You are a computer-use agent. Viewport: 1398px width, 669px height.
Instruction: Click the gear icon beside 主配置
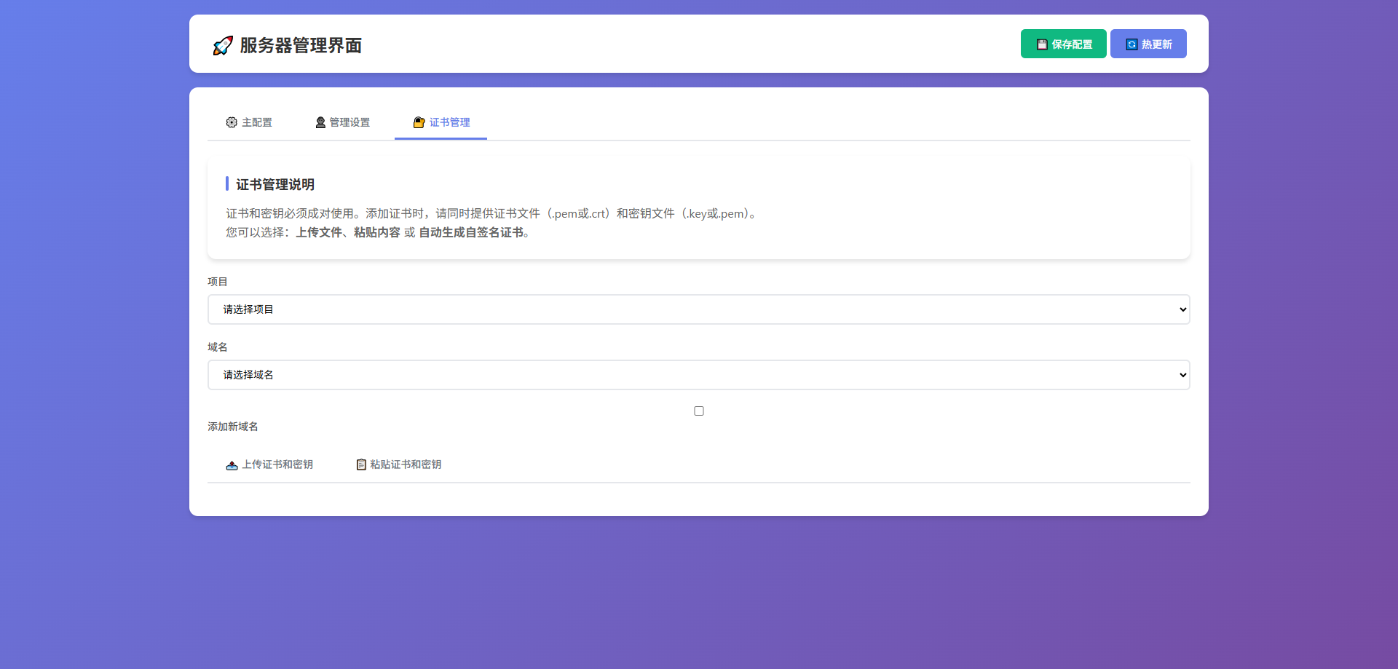(232, 122)
